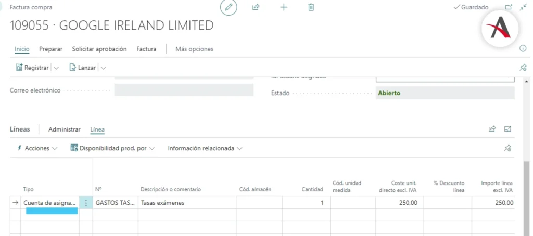533x236 pixels.
Task: Click the trash delete icon
Action: (311, 7)
